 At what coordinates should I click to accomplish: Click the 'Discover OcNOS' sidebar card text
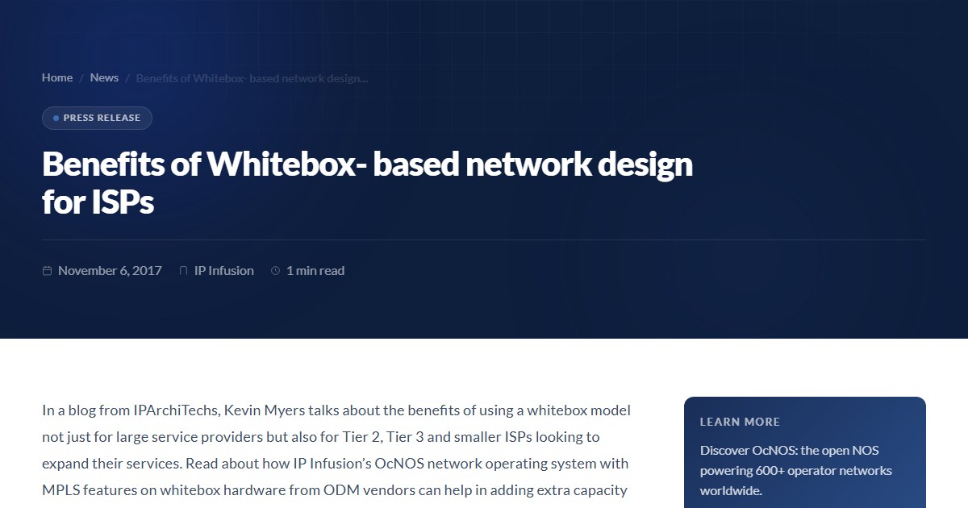(796, 470)
